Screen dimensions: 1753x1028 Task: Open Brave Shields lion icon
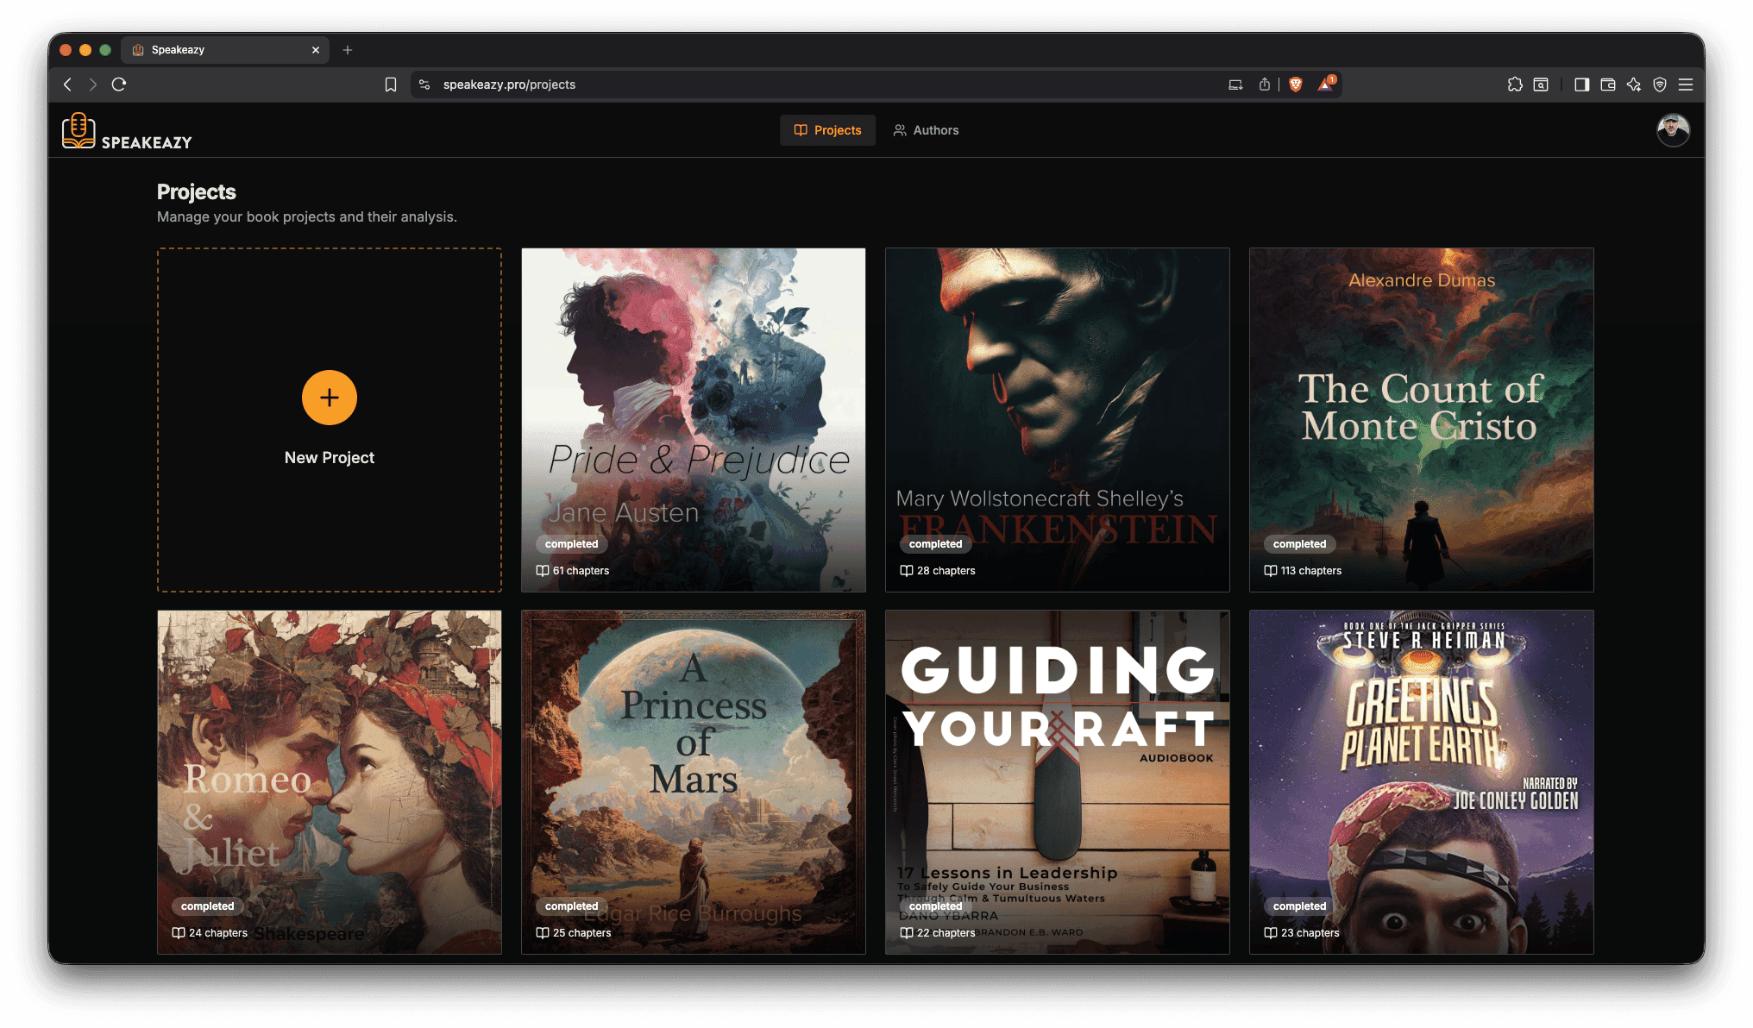coord(1295,85)
